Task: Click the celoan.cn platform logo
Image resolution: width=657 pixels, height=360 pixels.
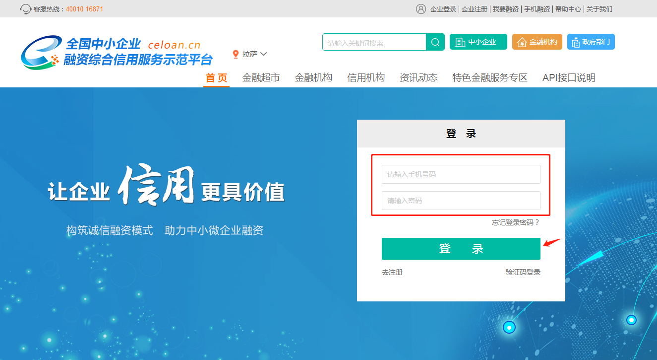Action: (x=117, y=52)
